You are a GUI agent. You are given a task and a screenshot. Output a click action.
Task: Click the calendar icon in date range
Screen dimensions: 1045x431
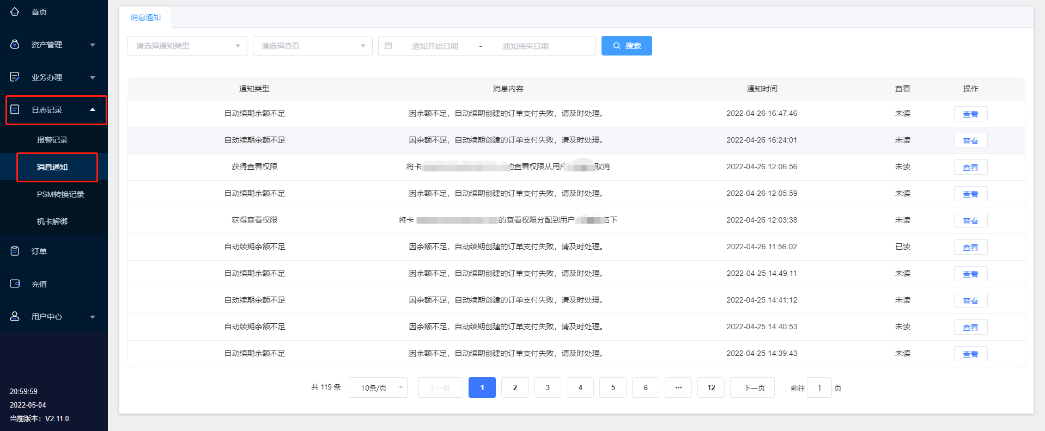388,46
